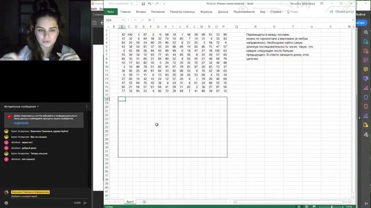Viewport: 371px width, 208px height.
Task: Select row 18 header
Action: tap(107, 99)
